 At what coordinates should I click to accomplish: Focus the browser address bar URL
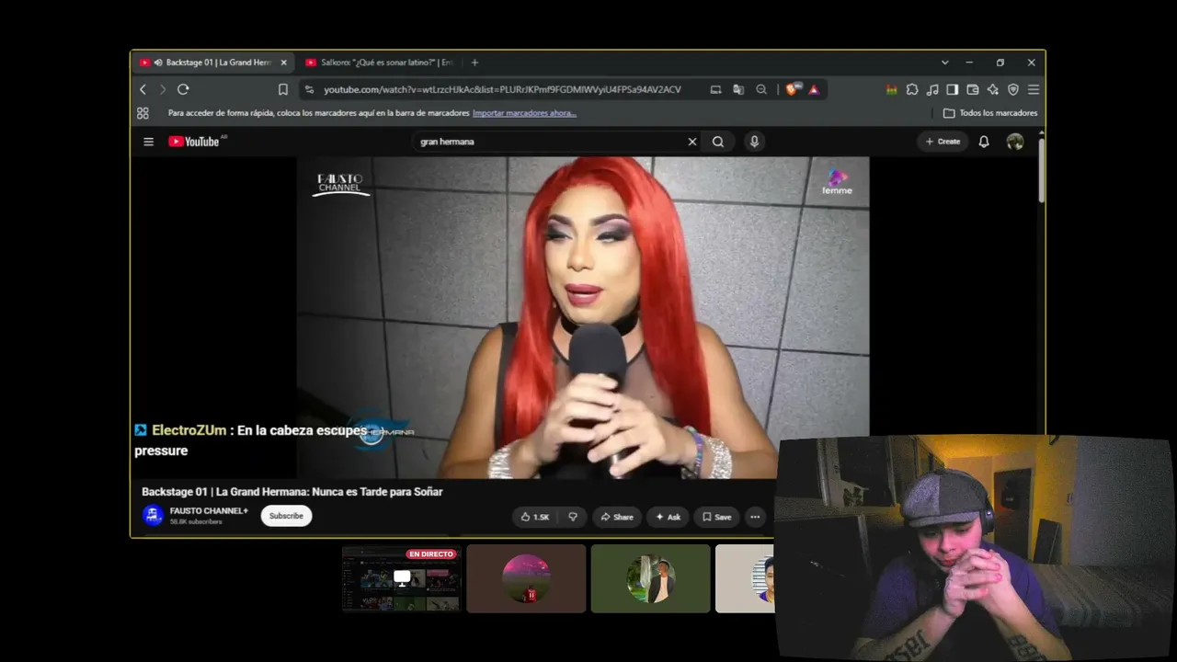pyautogui.click(x=502, y=89)
